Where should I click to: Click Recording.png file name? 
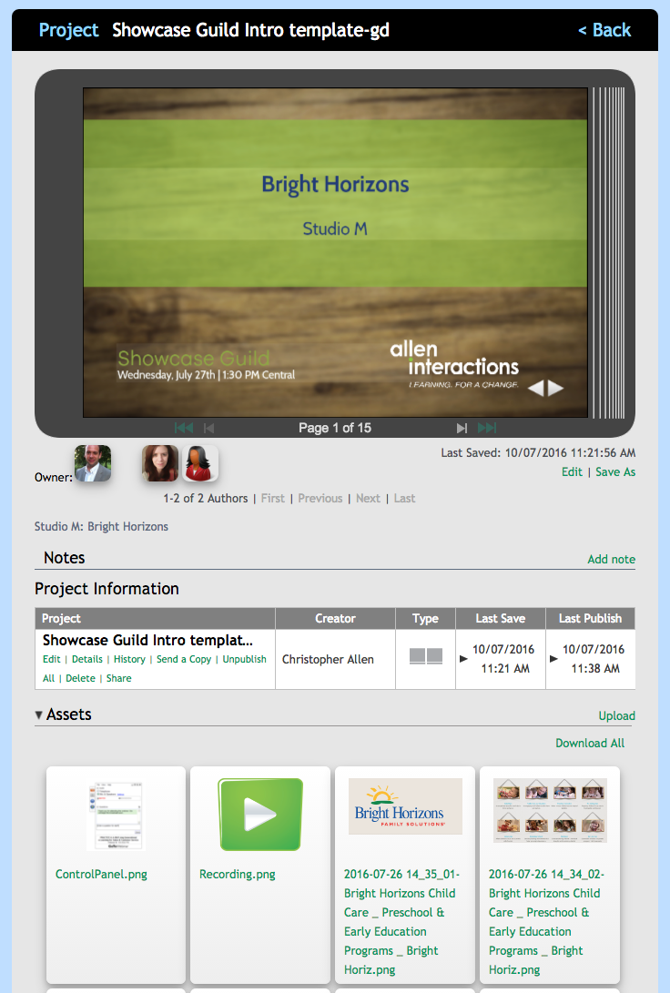[x=238, y=875]
